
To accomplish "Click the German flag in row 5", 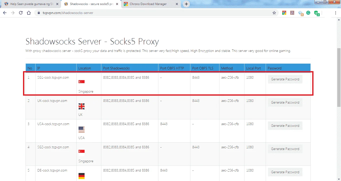I will pyautogui.click(x=82, y=176).
